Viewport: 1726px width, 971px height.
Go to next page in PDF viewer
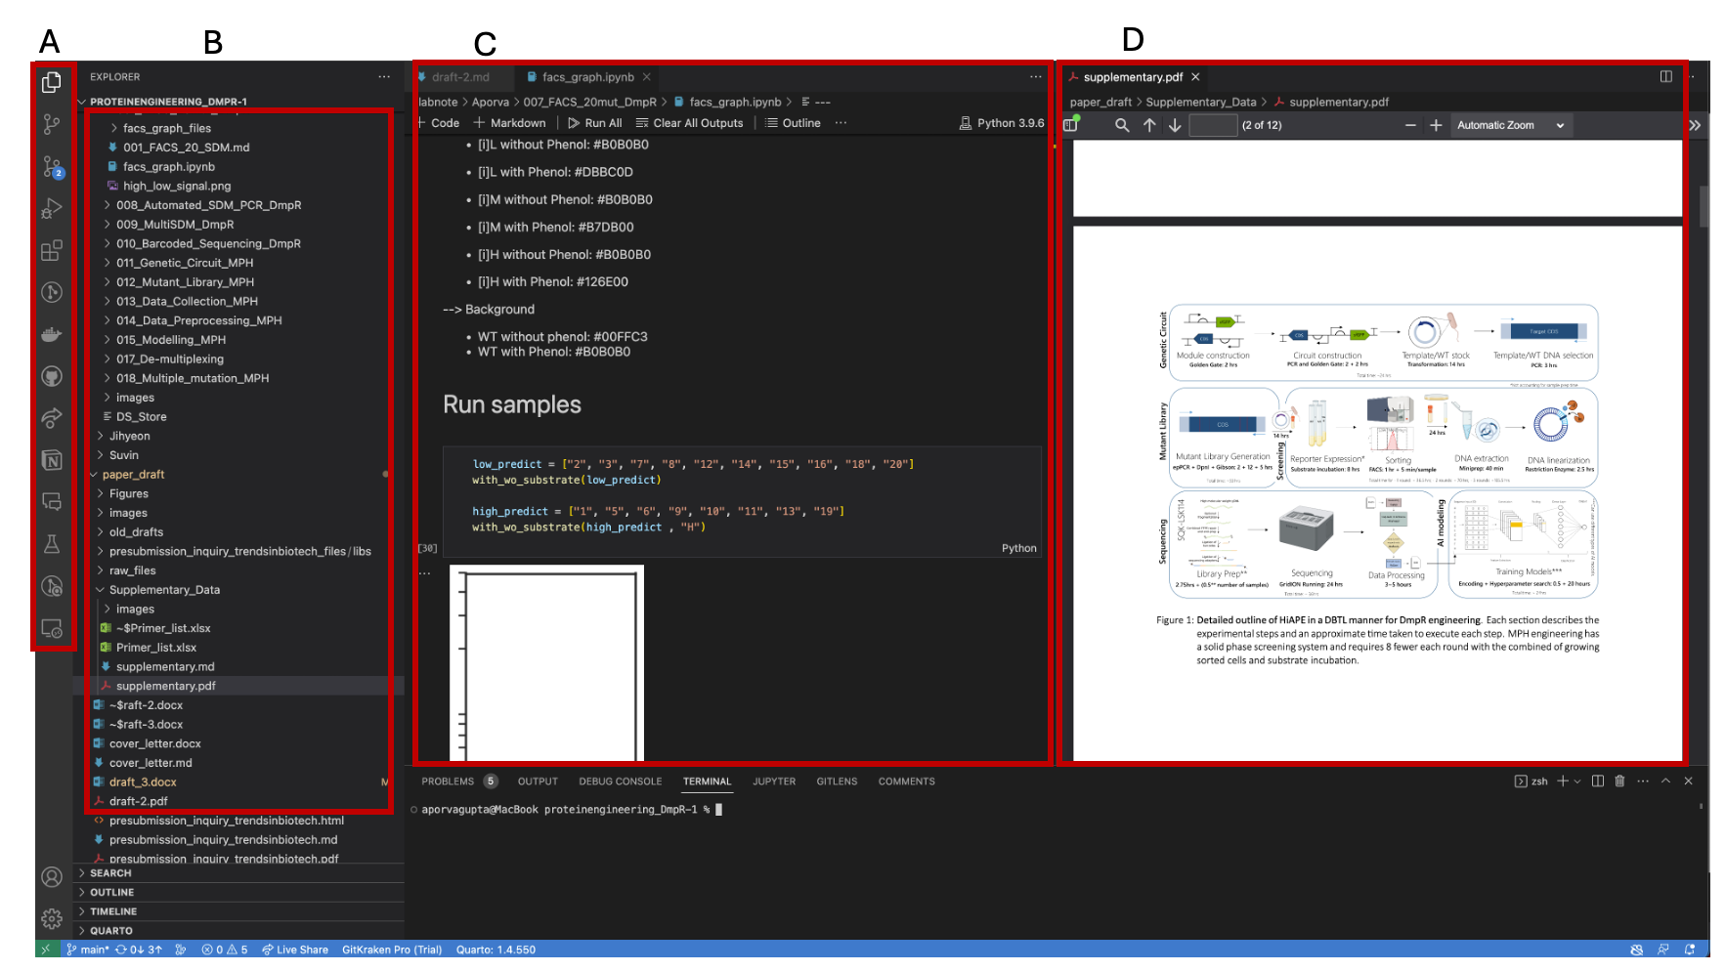(1175, 125)
